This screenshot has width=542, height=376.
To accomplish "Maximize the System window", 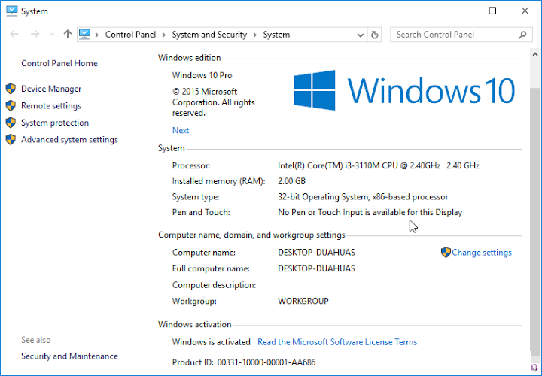I will click(492, 11).
